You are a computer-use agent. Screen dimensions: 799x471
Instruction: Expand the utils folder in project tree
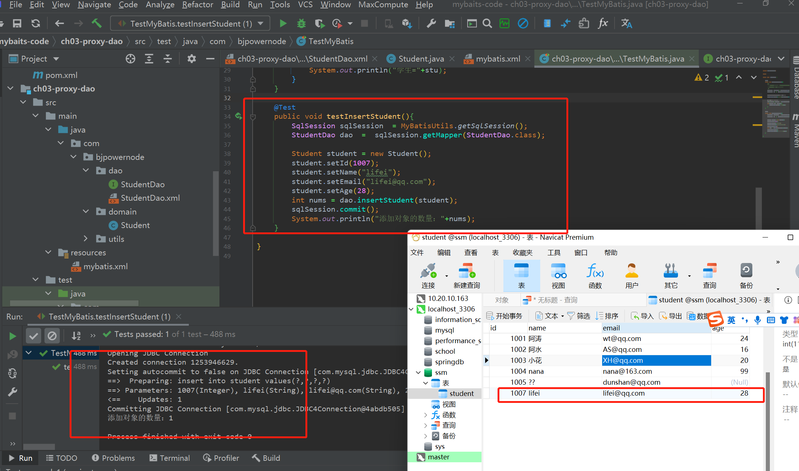(x=86, y=239)
